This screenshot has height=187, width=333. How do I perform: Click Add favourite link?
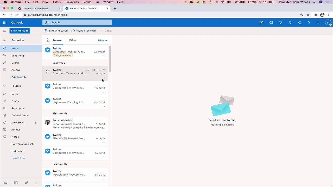tap(19, 77)
